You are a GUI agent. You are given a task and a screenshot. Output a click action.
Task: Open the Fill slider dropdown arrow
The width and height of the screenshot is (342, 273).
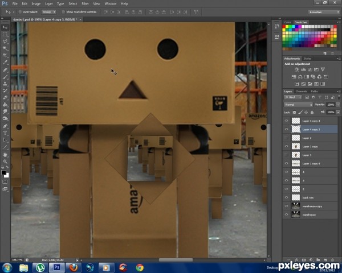(338, 112)
